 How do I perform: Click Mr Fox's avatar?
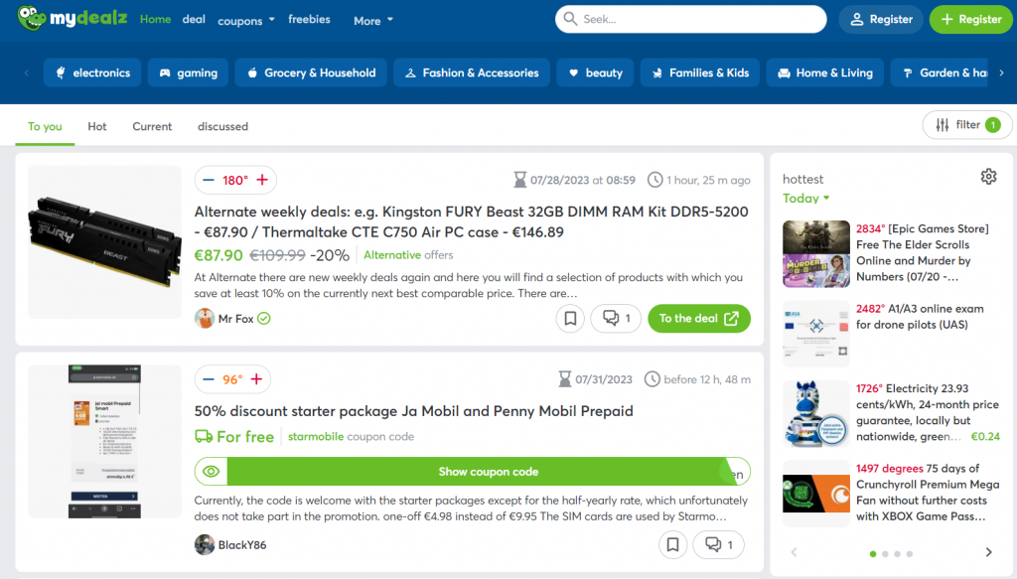[x=205, y=319]
